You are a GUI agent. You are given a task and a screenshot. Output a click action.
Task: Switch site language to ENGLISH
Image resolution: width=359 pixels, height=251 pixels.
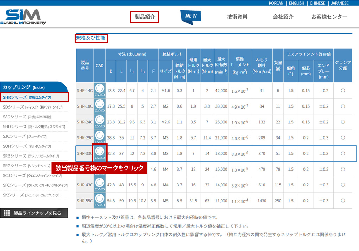tap(297, 3)
